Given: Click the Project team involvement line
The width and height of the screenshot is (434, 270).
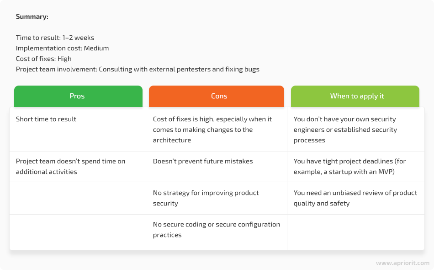Looking at the screenshot, I should coord(138,69).
